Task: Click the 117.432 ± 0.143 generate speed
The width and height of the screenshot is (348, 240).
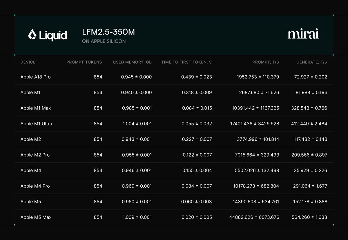Action: coord(310,139)
